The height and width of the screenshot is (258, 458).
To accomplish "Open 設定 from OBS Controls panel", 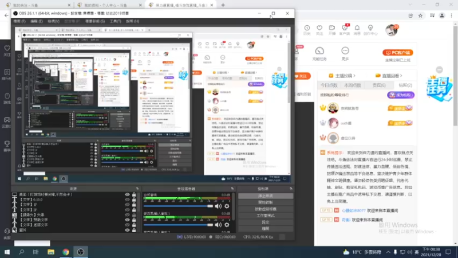I will 266,222.
